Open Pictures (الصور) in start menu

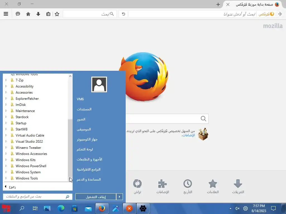(81, 119)
